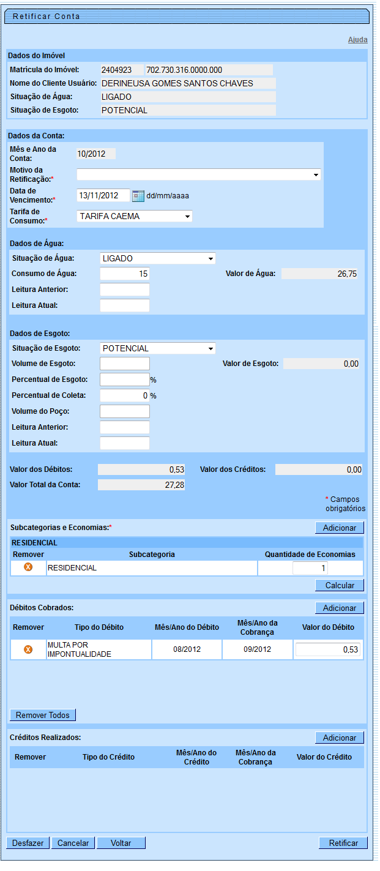The height and width of the screenshot is (871, 380).
Task: Open the Ajuda help link
Action: 358,40
